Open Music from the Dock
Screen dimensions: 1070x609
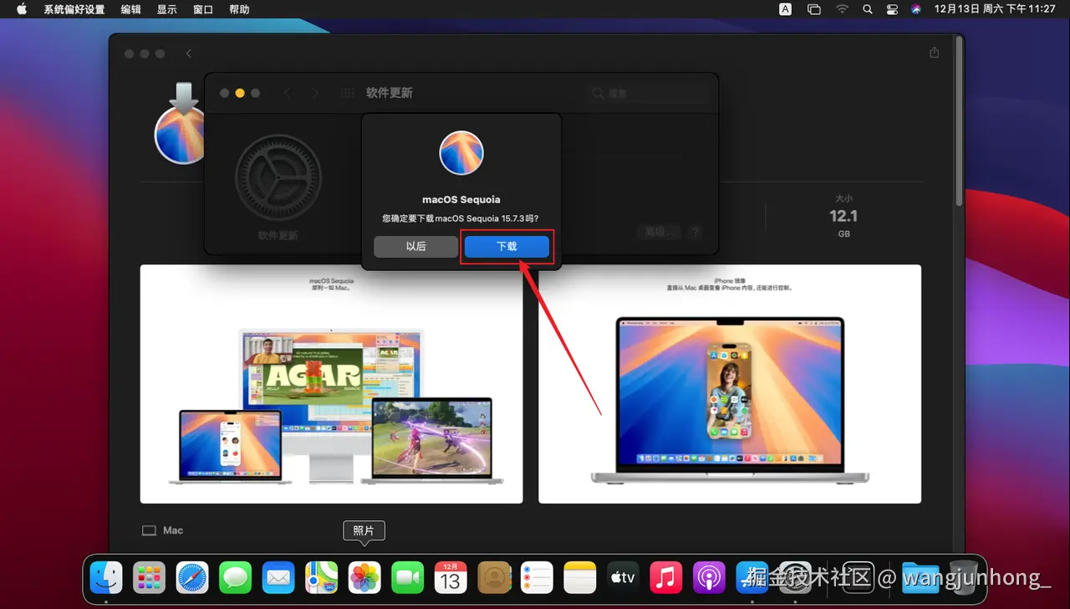[x=666, y=577]
